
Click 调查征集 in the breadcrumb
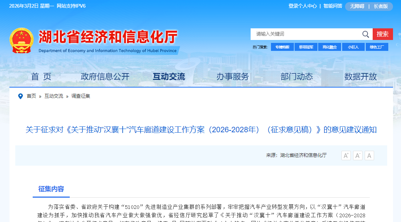coord(81,96)
